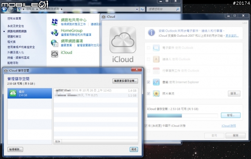This screenshot has width=251, height=159.
Task: Select 網路和網際網路 in sidebar
Action: (x=17, y=31)
